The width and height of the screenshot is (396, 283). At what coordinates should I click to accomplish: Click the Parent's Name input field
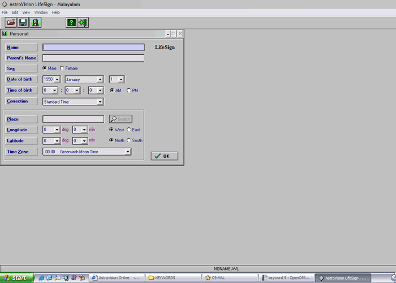pyautogui.click(x=93, y=58)
